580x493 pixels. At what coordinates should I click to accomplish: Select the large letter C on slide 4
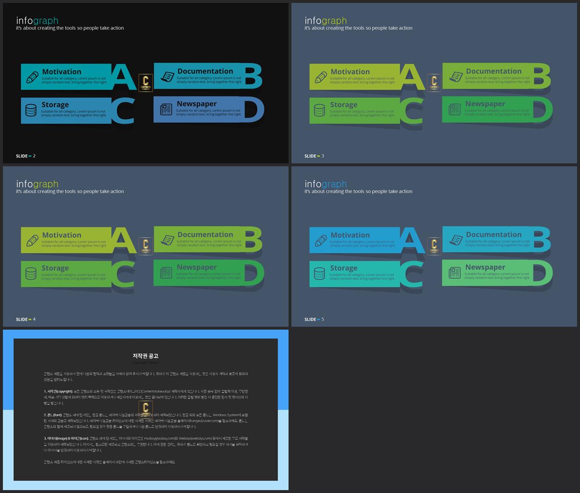click(x=123, y=274)
